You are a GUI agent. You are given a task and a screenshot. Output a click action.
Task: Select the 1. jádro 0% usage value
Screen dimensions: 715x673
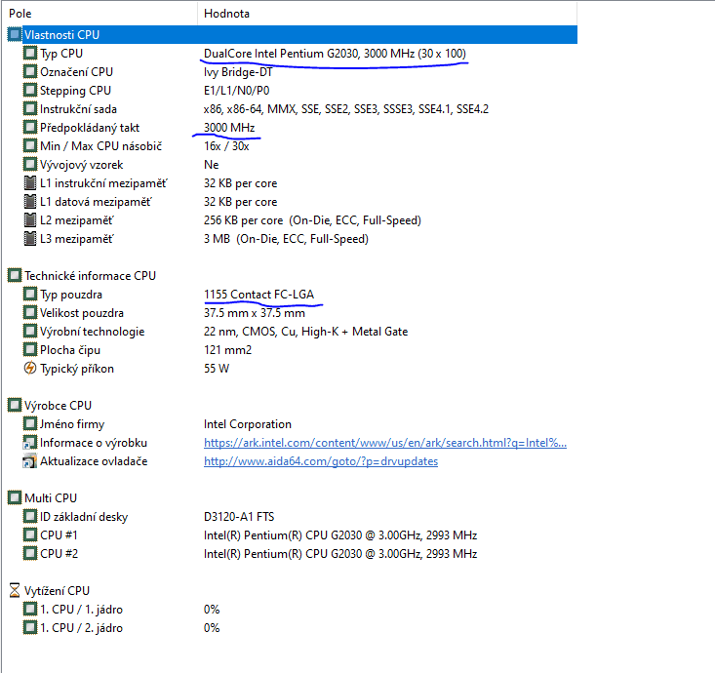(x=212, y=610)
